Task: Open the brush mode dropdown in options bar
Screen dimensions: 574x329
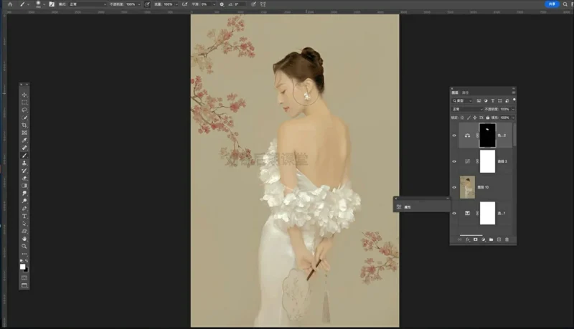Action: pos(86,4)
